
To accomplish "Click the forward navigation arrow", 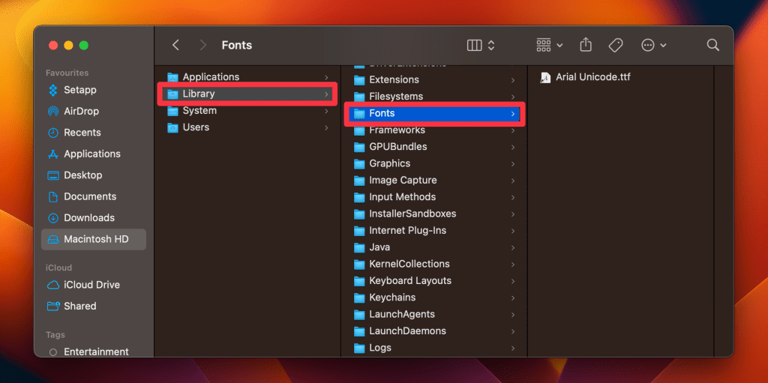I will (x=202, y=45).
